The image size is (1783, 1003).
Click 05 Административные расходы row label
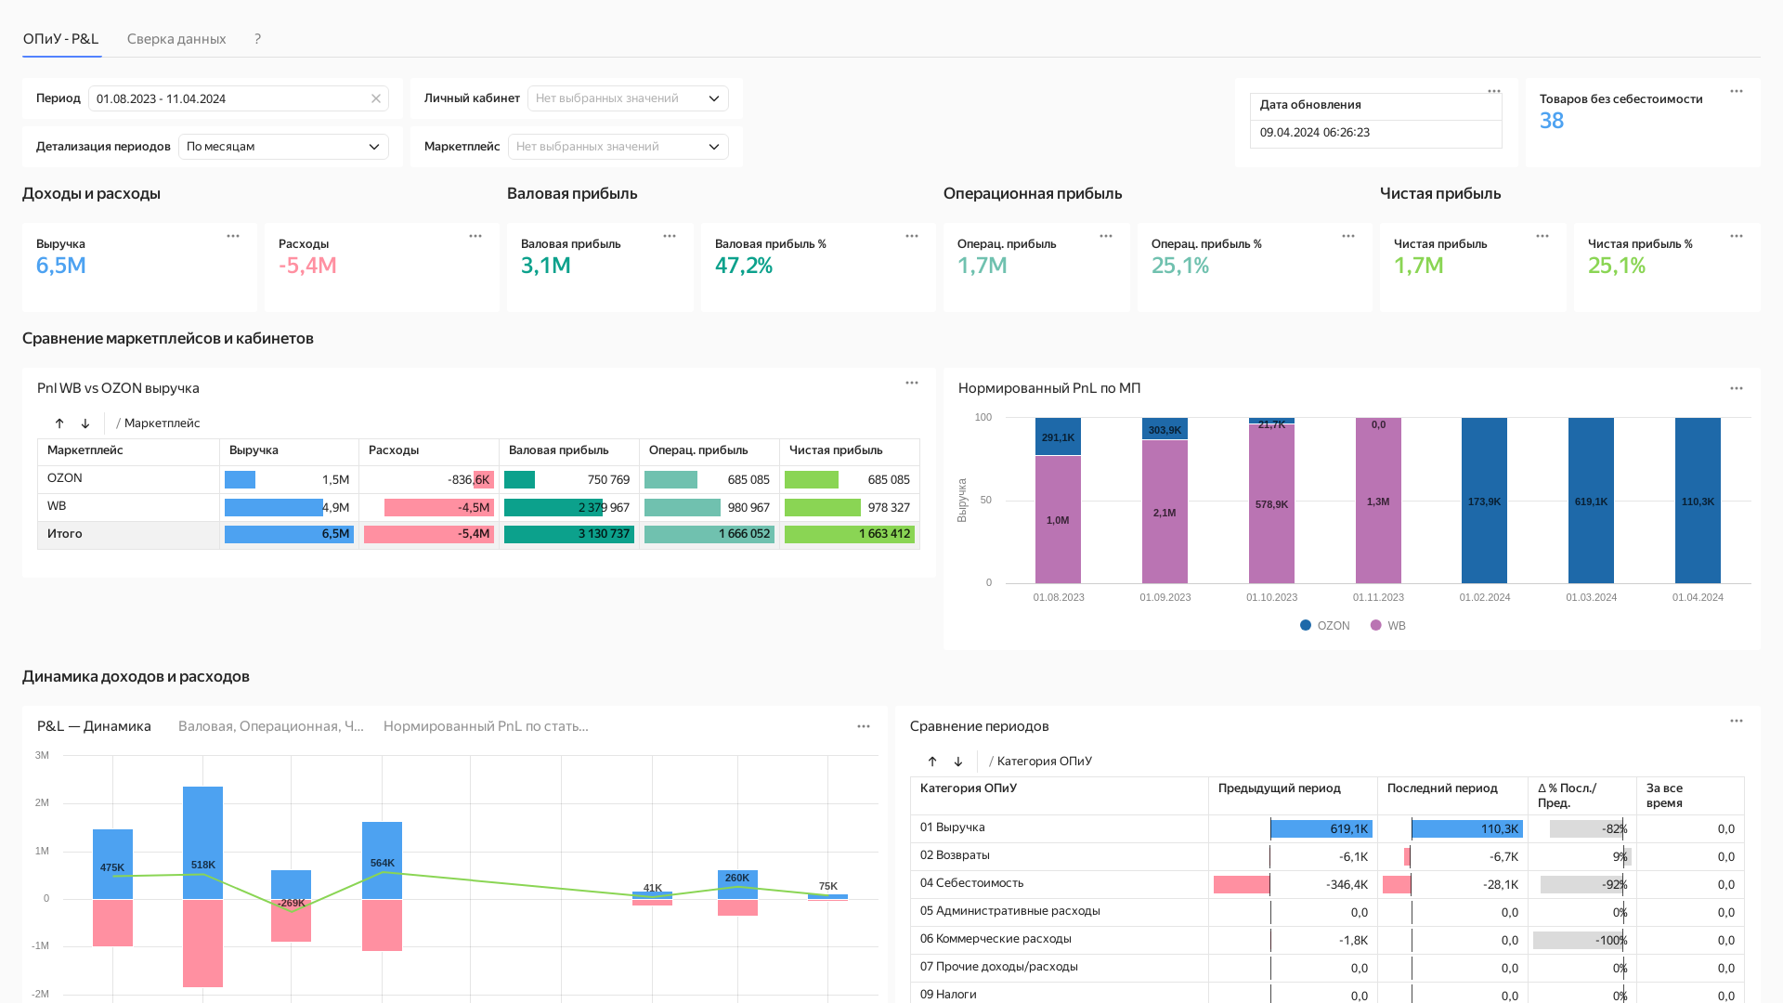(x=1010, y=911)
